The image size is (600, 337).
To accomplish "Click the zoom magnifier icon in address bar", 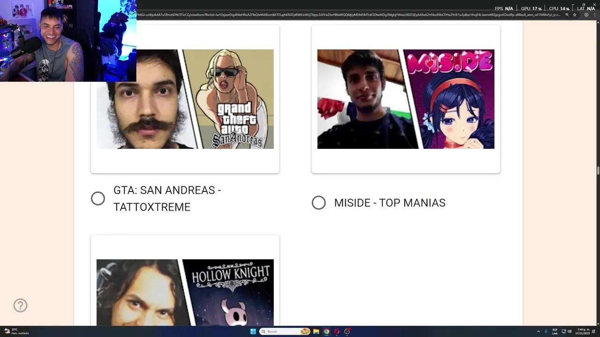I will coord(567,15).
